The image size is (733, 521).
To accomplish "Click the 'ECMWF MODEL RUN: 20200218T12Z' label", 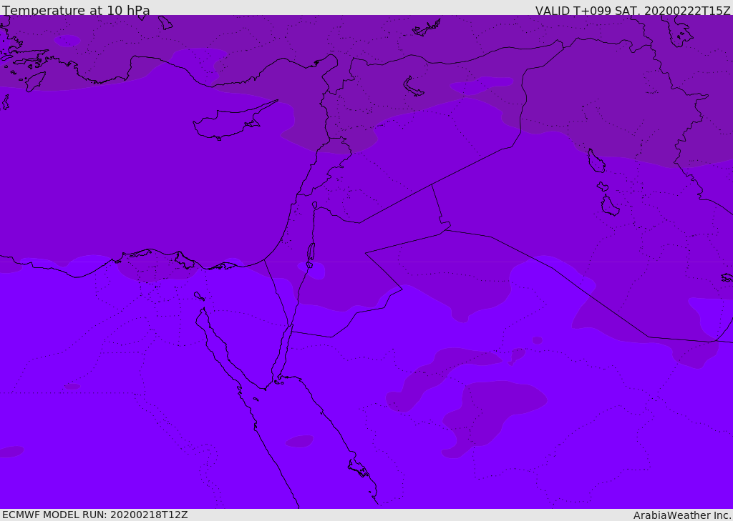I will (x=95, y=515).
